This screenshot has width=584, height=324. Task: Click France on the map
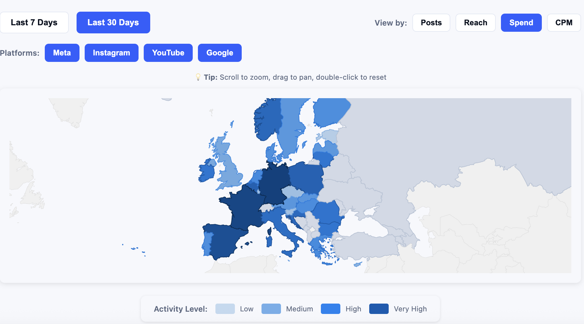point(245,207)
